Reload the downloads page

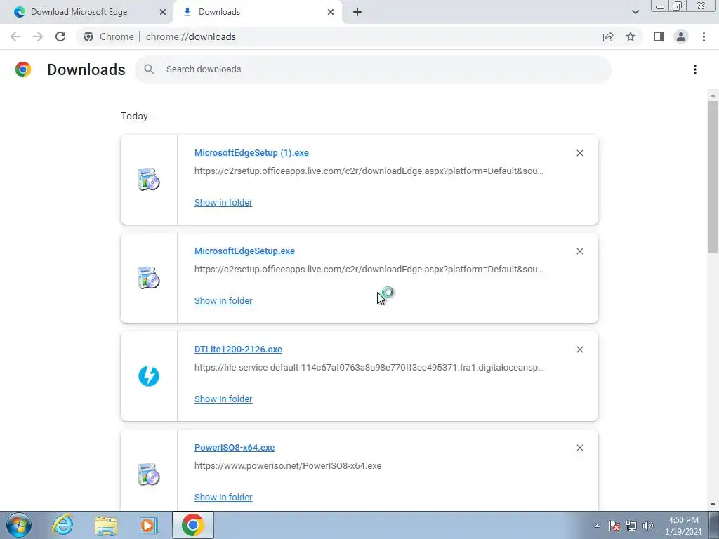click(60, 36)
